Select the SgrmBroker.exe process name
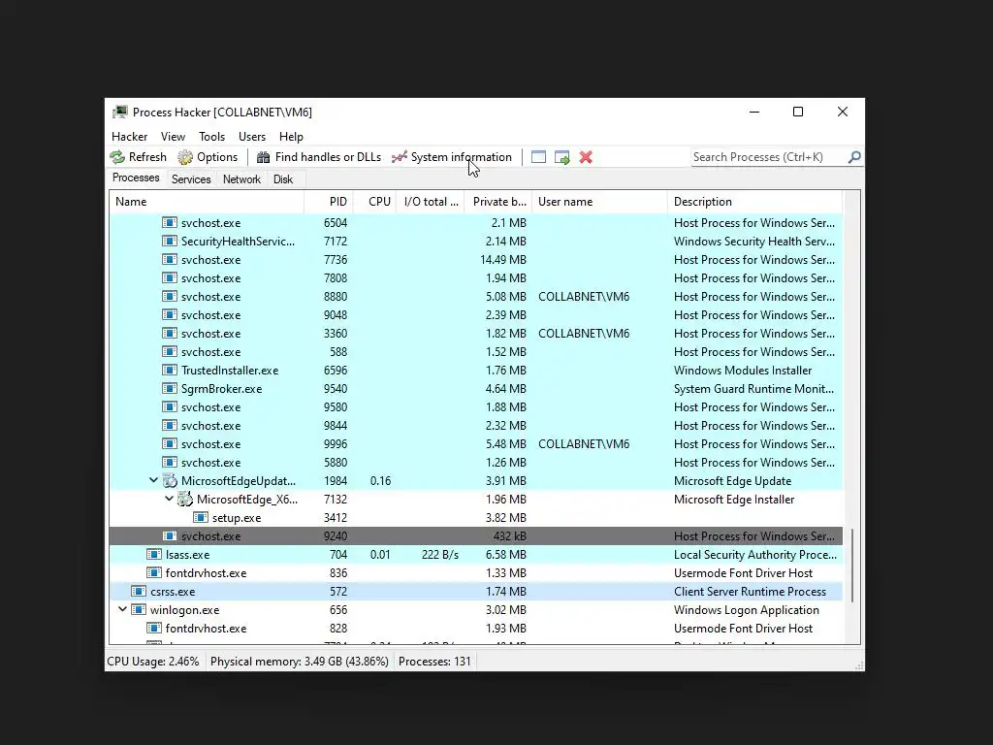This screenshot has width=993, height=745. [x=222, y=388]
